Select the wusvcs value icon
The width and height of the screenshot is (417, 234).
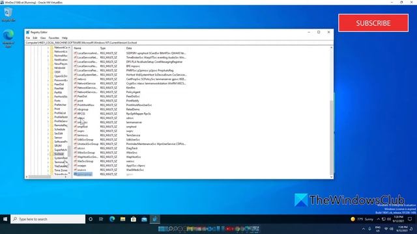[x=76, y=170]
